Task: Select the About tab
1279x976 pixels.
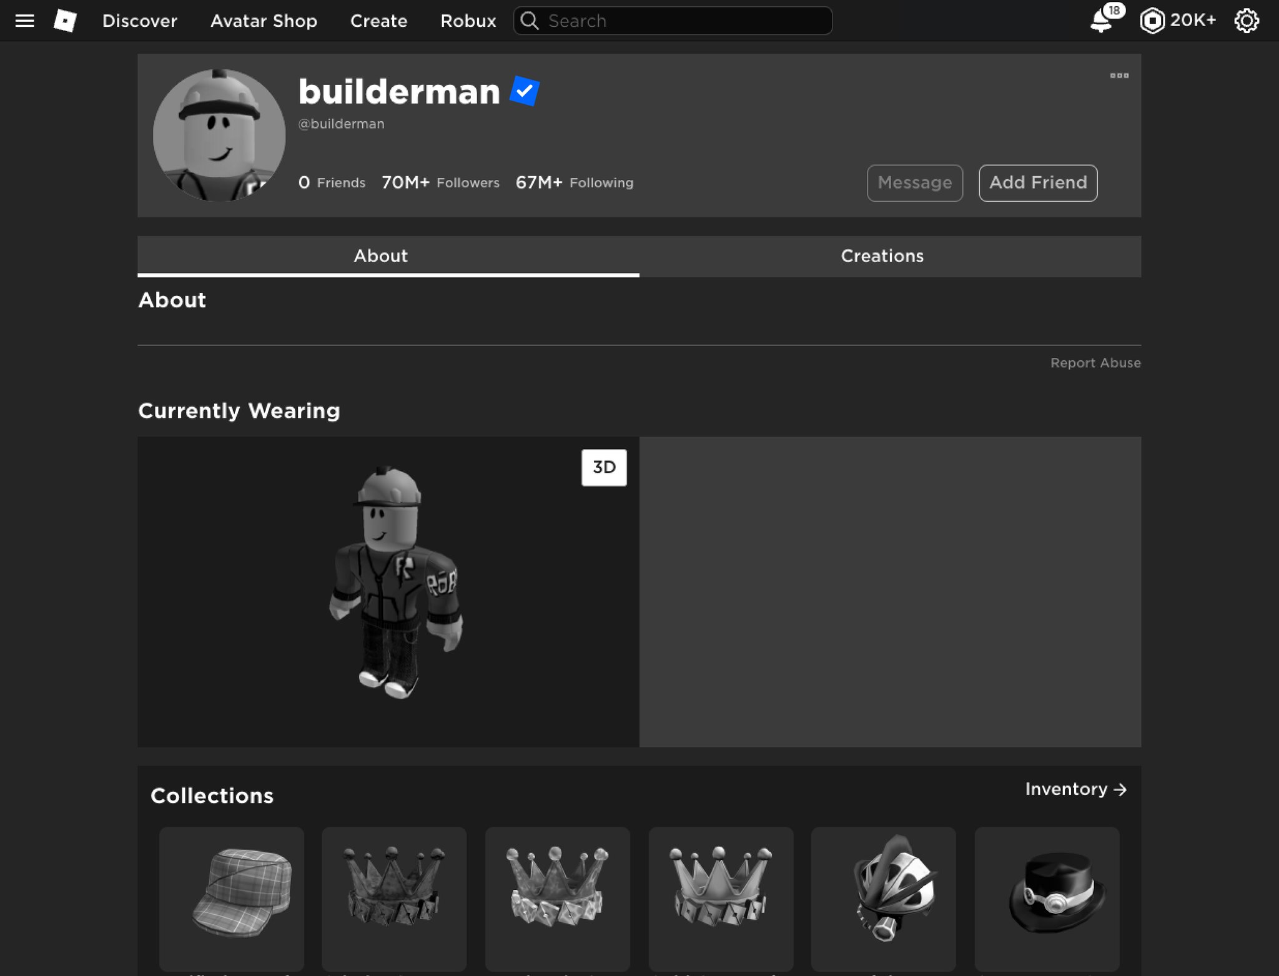Action: tap(380, 255)
